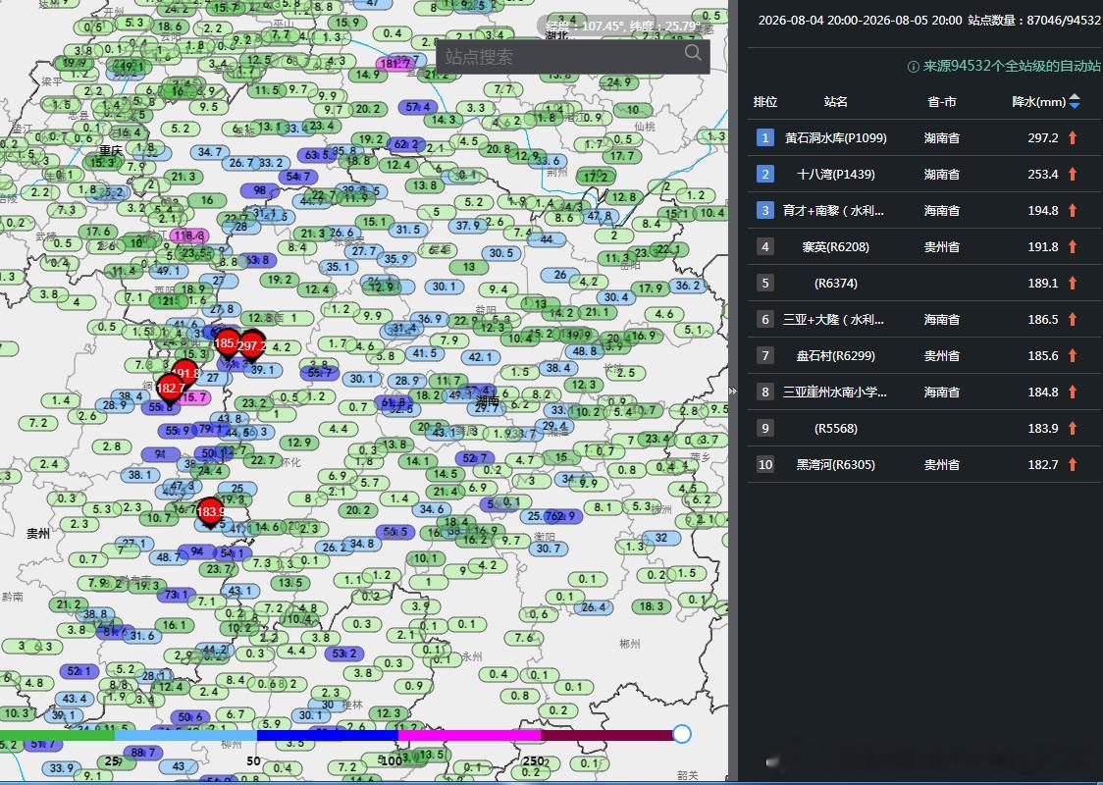
Task: Click the purple 98 station label
Action: coord(260,190)
